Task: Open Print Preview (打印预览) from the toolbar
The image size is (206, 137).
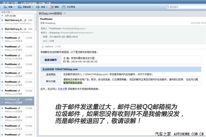Action: 68,7
